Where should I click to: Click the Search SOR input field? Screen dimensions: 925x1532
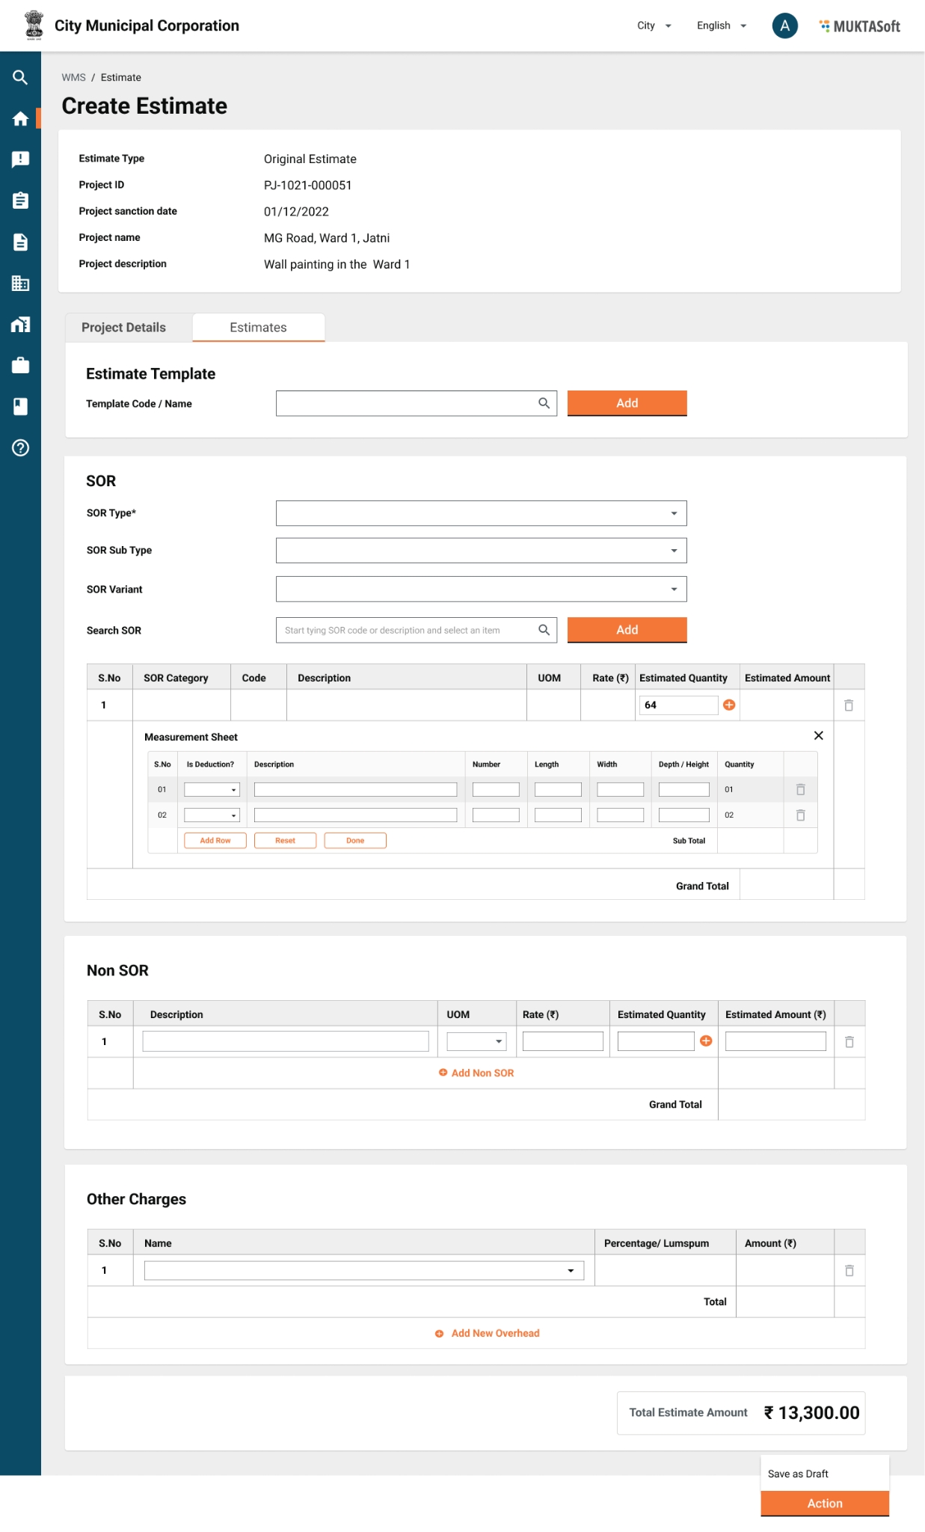408,631
